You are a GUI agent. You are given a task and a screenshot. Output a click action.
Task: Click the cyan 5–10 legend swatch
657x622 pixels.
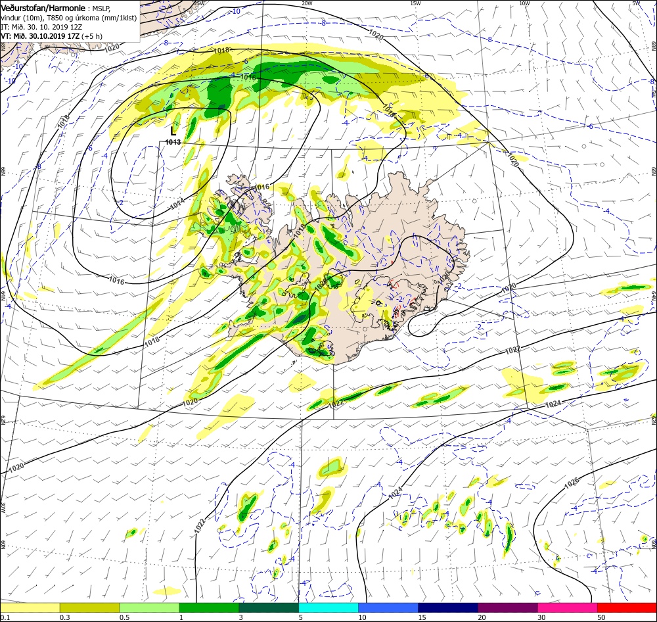tap(328, 608)
